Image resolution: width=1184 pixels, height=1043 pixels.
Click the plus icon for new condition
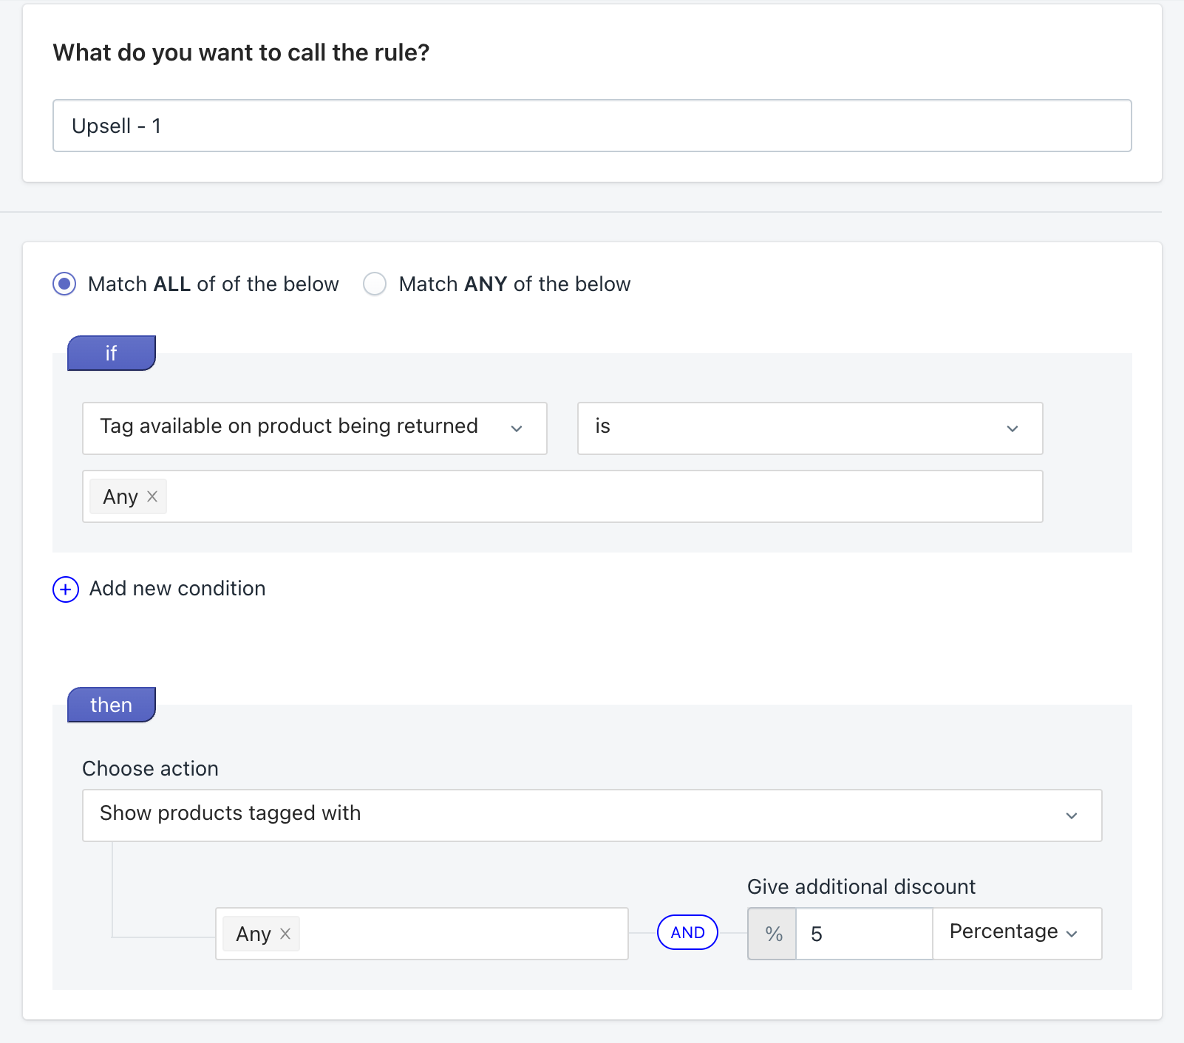click(66, 589)
